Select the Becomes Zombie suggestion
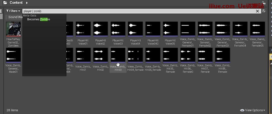Image resolution: width=272 pixels, height=114 pixels. tap(38, 19)
